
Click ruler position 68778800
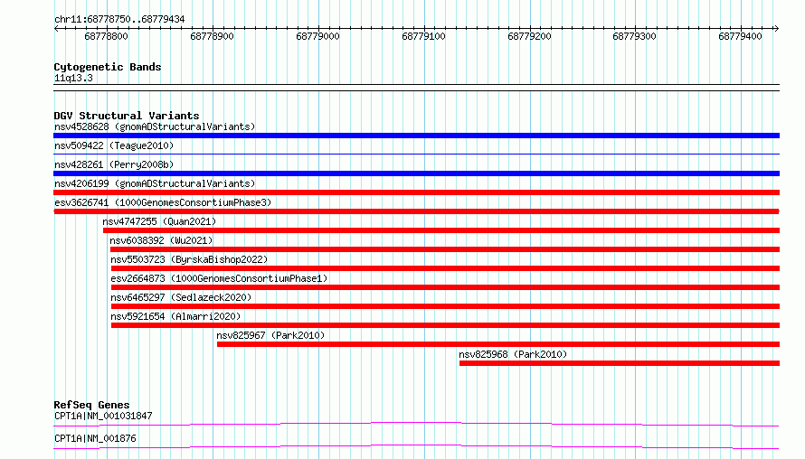[x=106, y=36]
